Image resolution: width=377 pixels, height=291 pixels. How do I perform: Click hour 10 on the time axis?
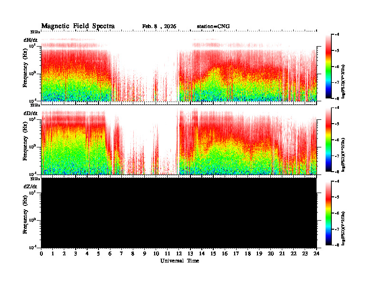point(156,254)
